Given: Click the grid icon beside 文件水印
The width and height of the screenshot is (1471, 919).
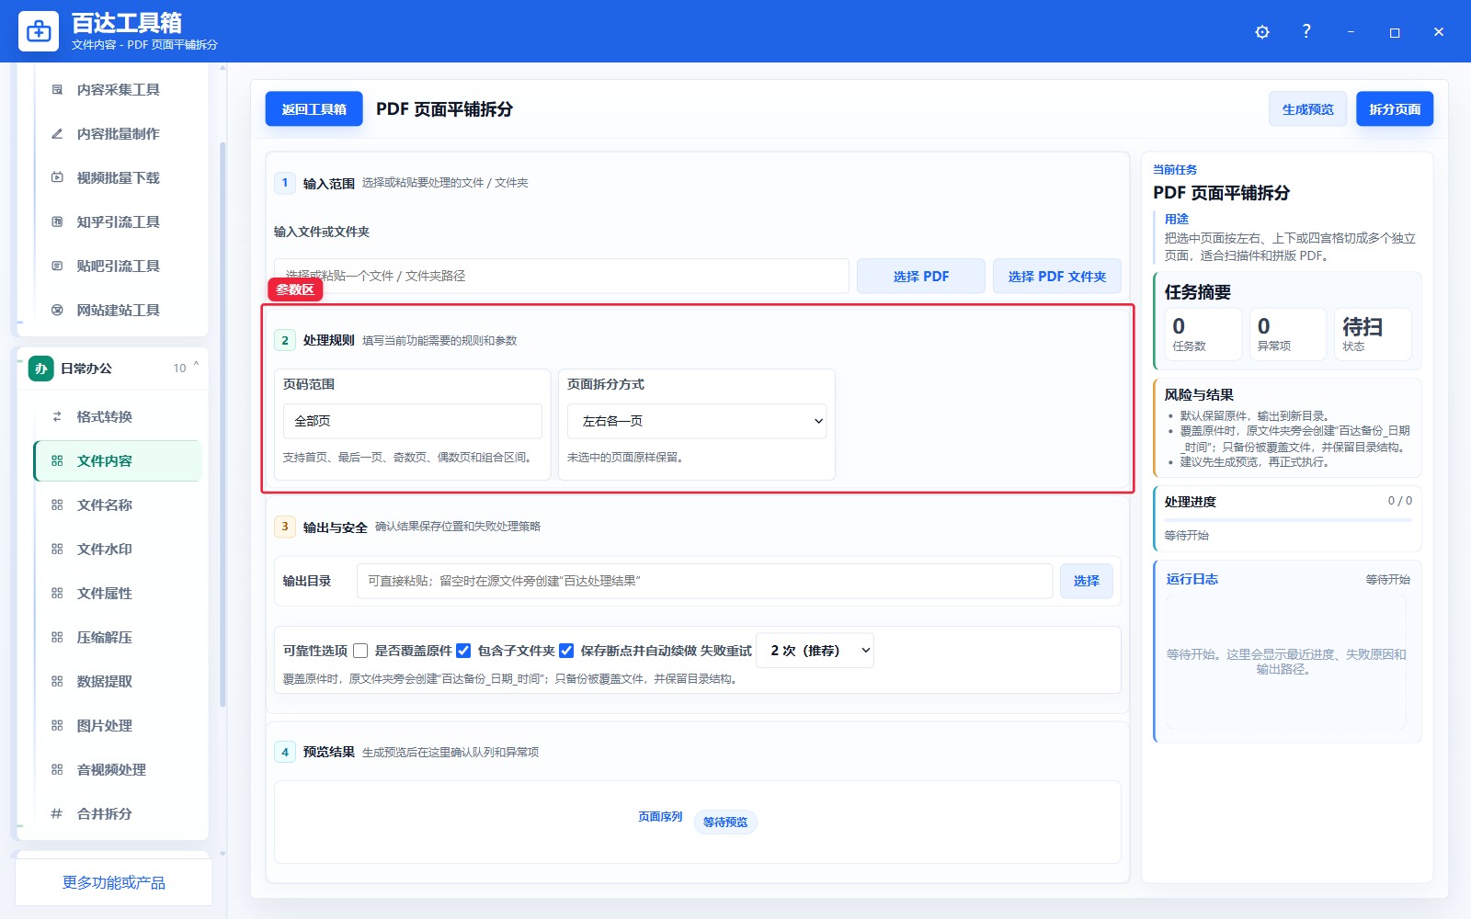Looking at the screenshot, I should (x=57, y=550).
